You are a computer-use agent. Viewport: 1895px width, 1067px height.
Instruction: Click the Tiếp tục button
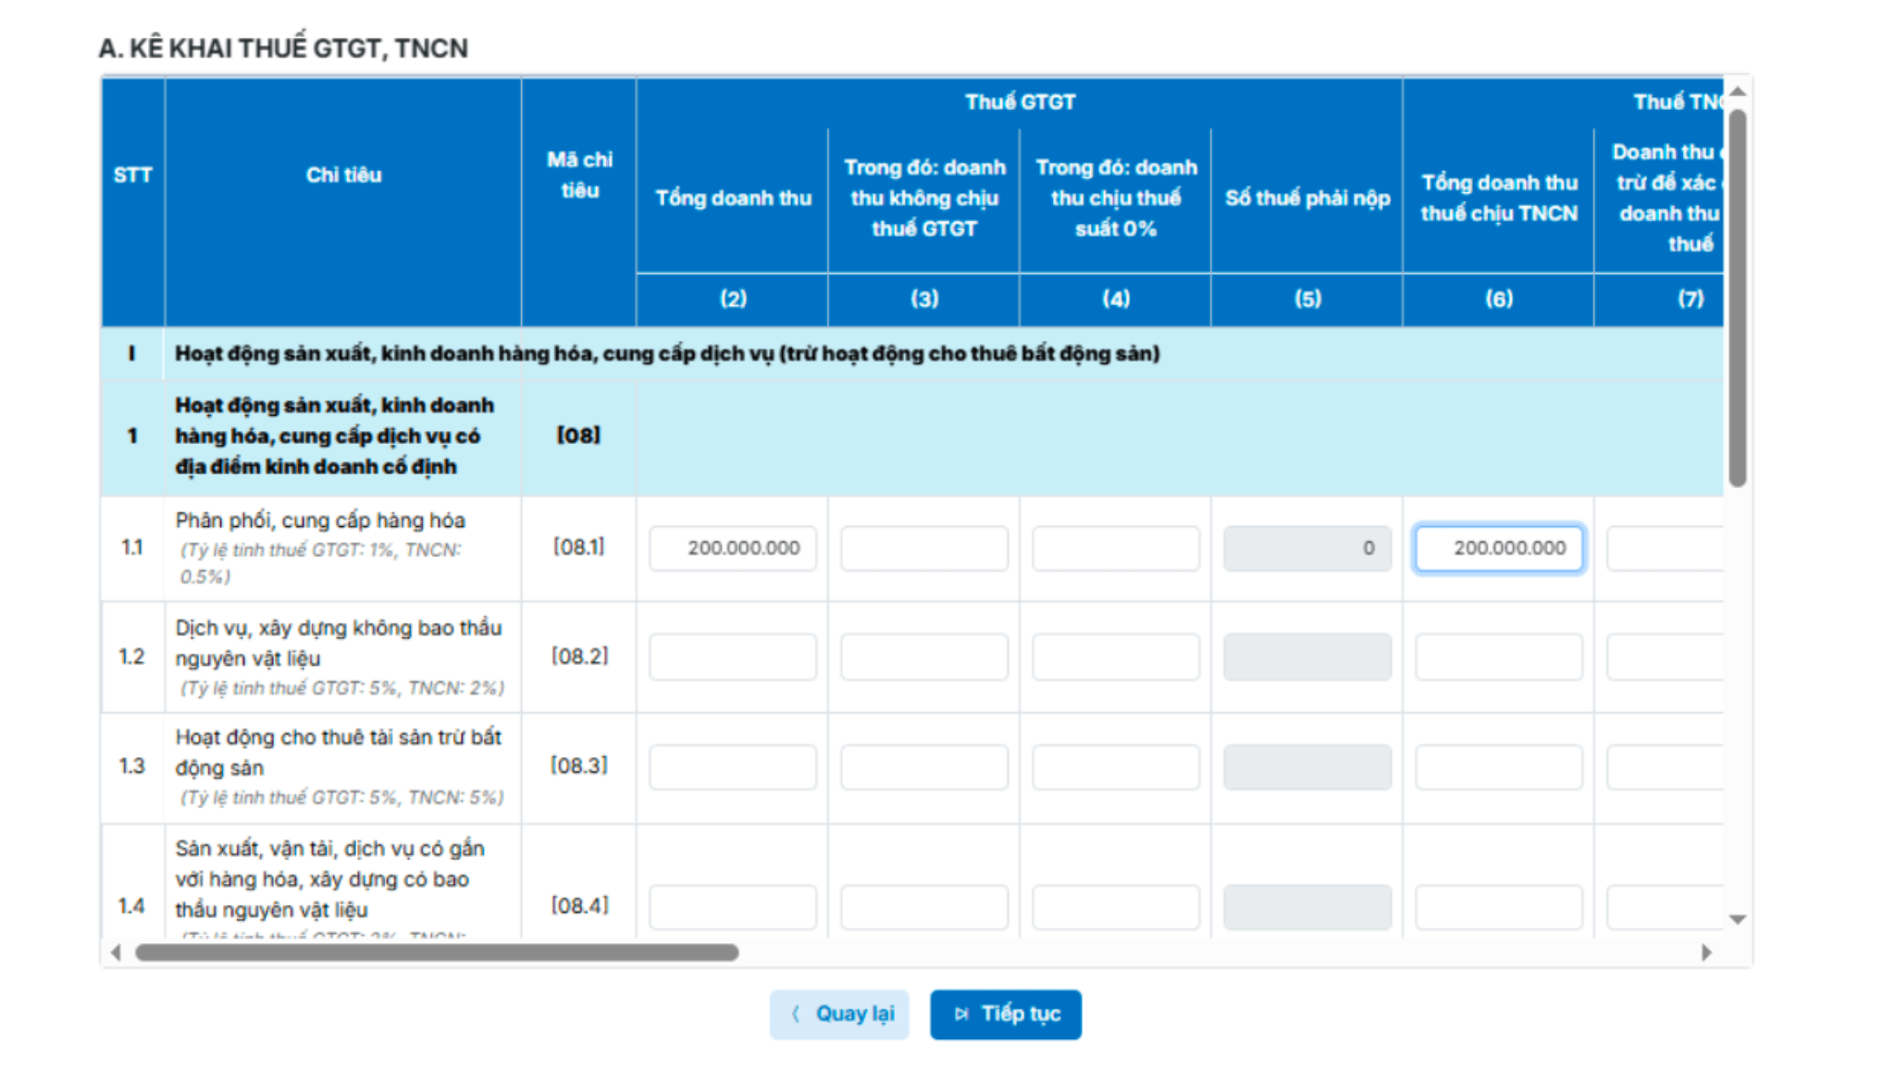[1005, 1014]
